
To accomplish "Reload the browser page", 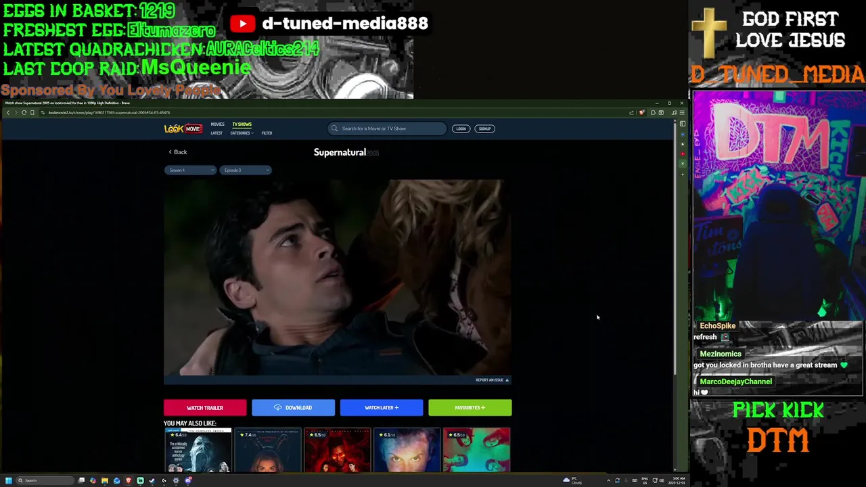I will coord(24,112).
